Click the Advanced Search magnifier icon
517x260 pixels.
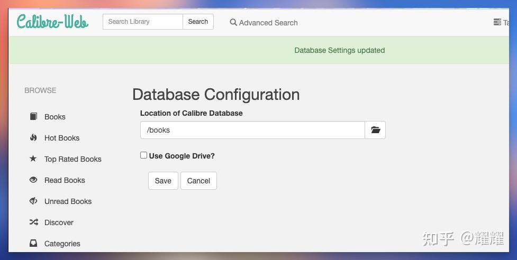[x=233, y=23]
